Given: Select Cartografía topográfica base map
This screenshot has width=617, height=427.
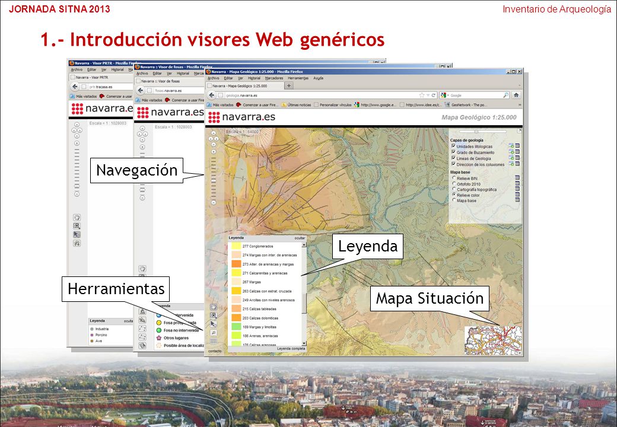Looking at the screenshot, I should [x=454, y=189].
